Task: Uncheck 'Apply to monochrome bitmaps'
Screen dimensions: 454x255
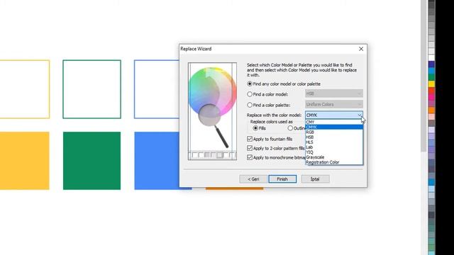Action: tap(250, 157)
